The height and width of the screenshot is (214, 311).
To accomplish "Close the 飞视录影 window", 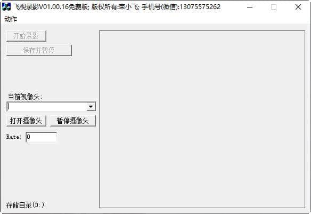I will [298, 7].
